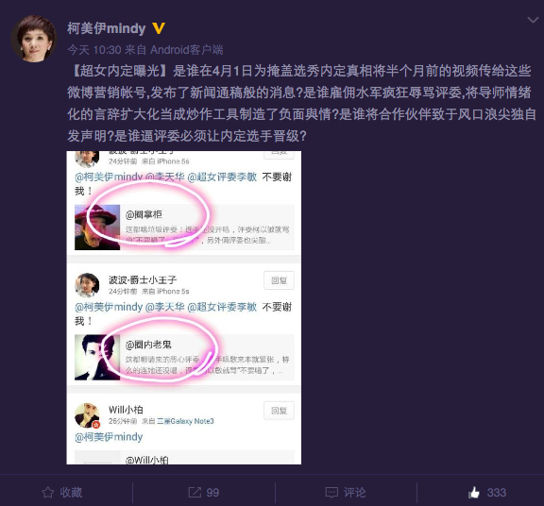Click the repost share icon
This screenshot has height=506, width=544.
pos(195,493)
